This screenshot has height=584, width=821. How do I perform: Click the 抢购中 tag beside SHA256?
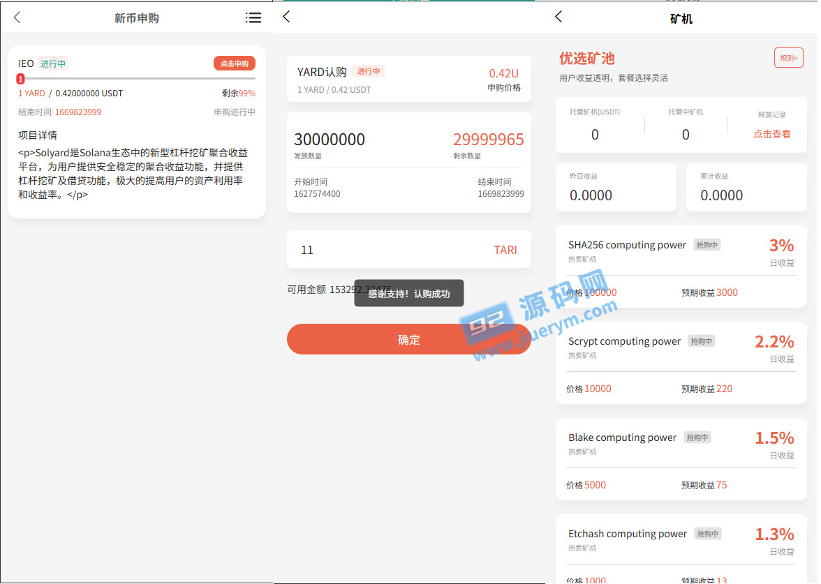pyautogui.click(x=707, y=245)
